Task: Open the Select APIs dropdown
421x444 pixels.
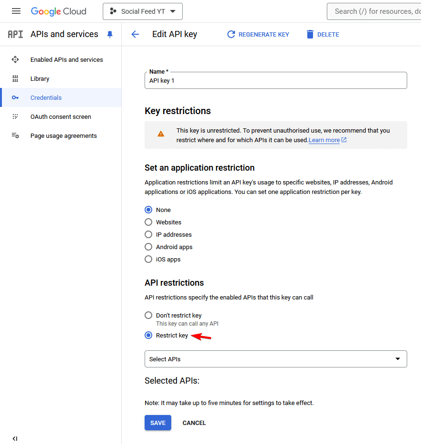Action: tap(275, 359)
